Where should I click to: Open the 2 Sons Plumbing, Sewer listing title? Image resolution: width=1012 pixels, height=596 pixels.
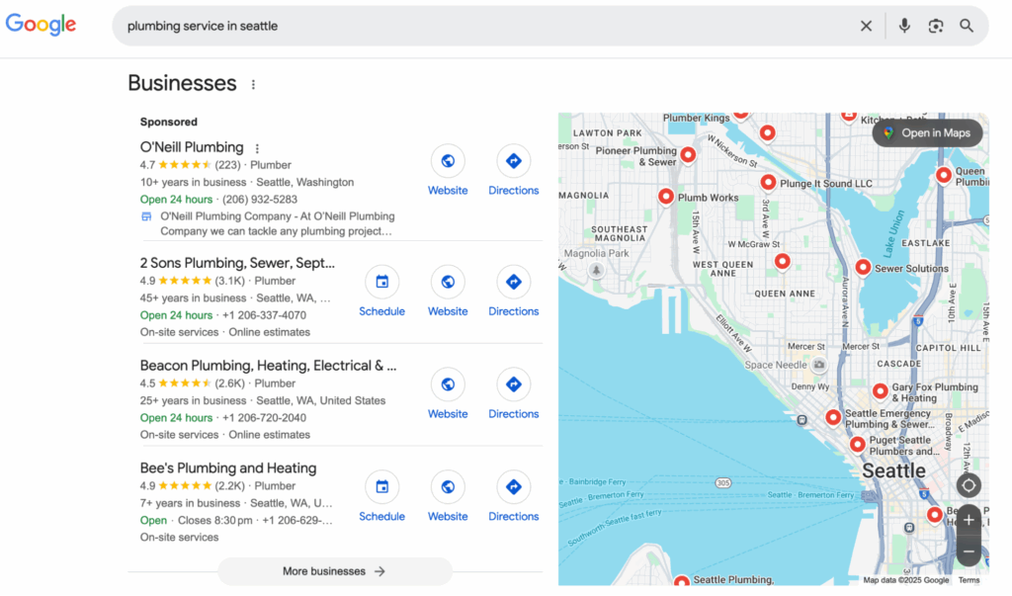[237, 263]
